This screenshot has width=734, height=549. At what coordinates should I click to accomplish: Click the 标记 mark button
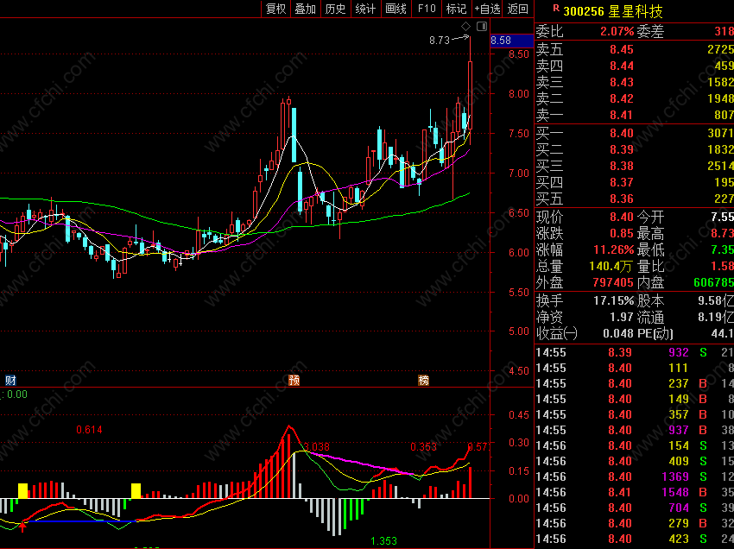(457, 9)
